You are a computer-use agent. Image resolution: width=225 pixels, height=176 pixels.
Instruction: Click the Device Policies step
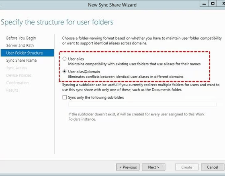[x=19, y=75]
